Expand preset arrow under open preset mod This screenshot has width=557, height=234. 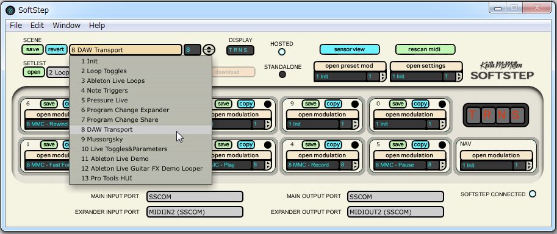click(383, 77)
